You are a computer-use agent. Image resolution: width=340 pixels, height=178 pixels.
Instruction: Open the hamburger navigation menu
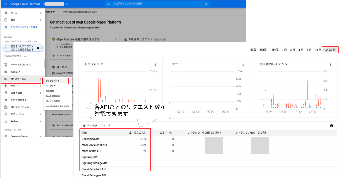[x=6, y=4]
